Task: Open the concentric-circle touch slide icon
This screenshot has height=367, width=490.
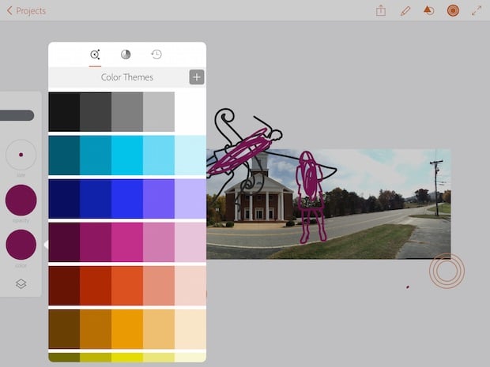Action: point(453,11)
